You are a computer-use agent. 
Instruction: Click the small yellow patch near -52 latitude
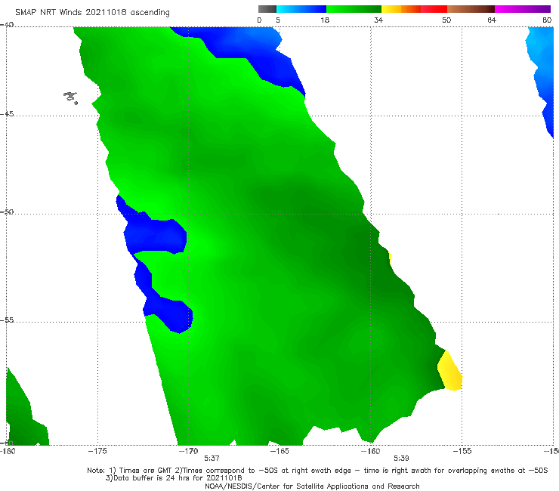(x=390, y=258)
